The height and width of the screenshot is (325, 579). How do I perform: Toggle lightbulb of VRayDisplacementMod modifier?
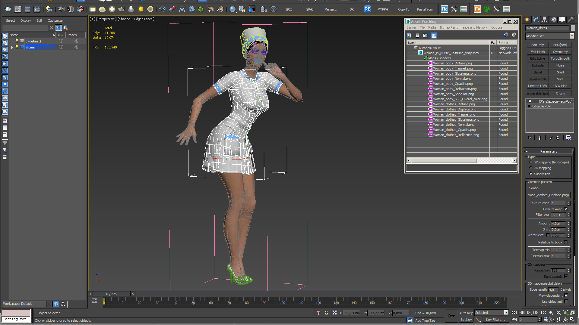point(530,101)
